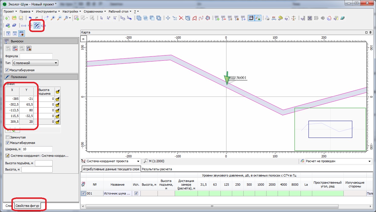Click the highlighted linear noise source tool

(x=37, y=25)
